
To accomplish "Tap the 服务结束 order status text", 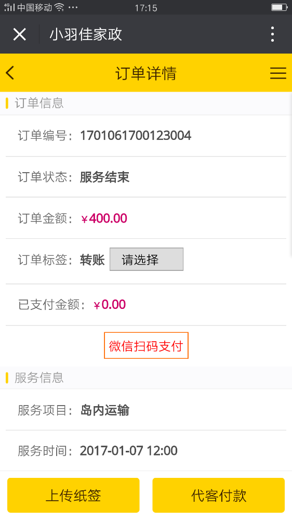I will 105,177.
